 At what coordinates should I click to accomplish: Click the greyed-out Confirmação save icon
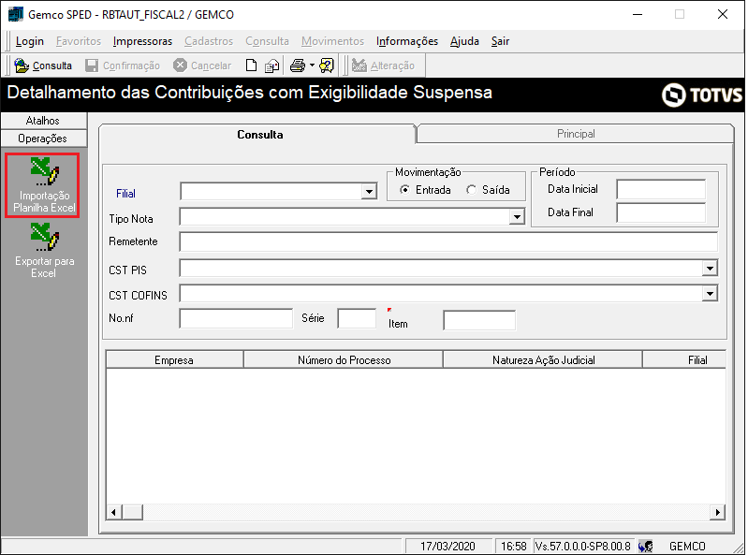point(92,66)
